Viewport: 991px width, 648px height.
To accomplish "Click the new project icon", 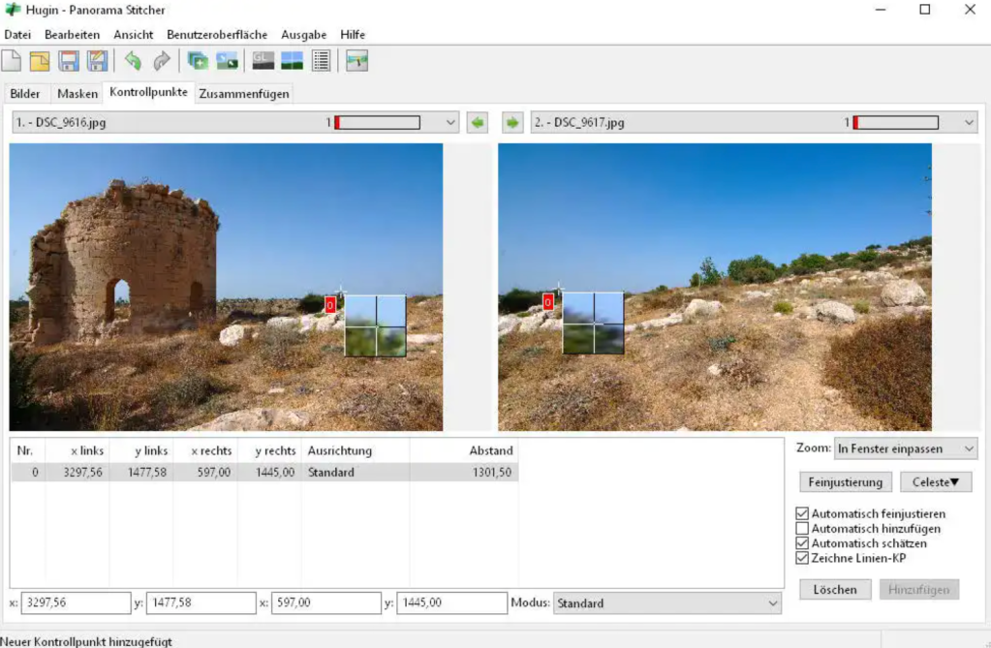I will tap(12, 61).
